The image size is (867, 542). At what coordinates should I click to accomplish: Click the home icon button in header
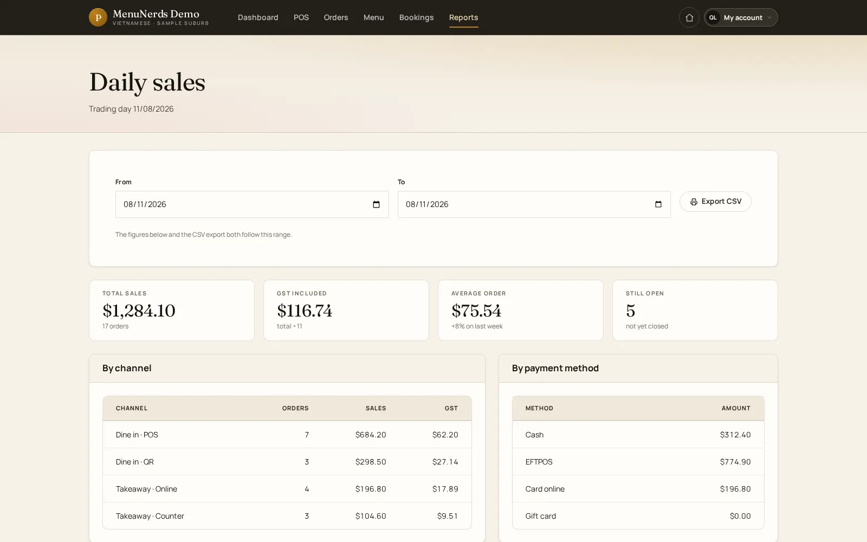689,17
